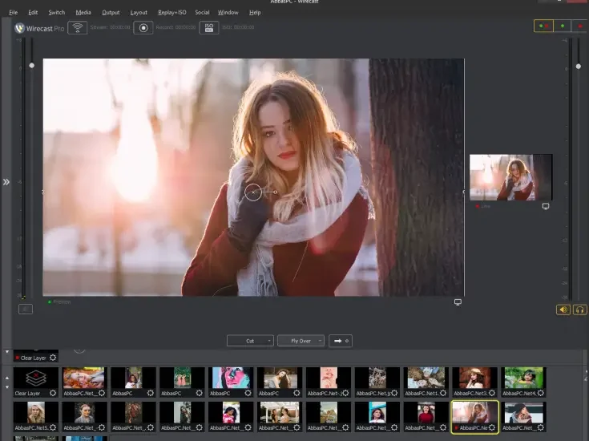Open the gear on the pink pop-art face shot

coord(248,393)
